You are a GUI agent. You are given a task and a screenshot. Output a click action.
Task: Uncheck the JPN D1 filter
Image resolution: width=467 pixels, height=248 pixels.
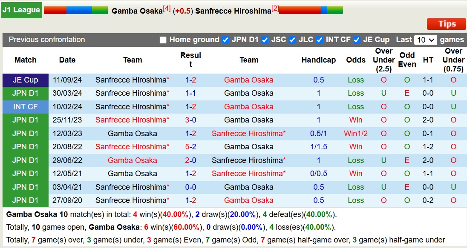225,40
